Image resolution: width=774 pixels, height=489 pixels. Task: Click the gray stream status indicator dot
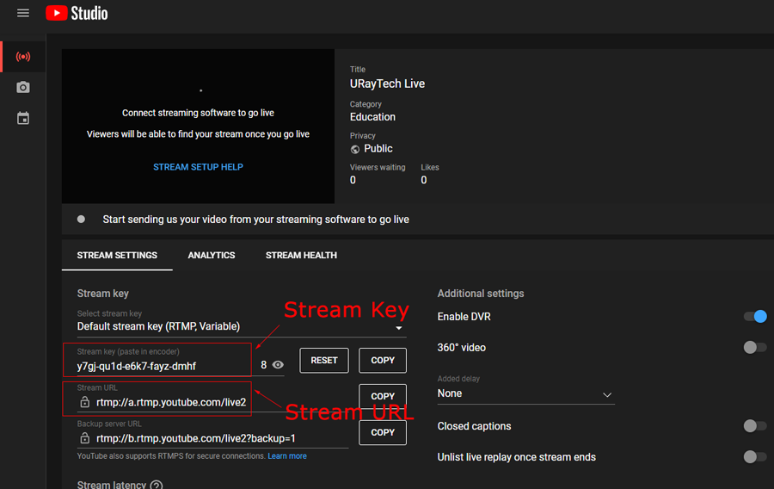tap(81, 219)
